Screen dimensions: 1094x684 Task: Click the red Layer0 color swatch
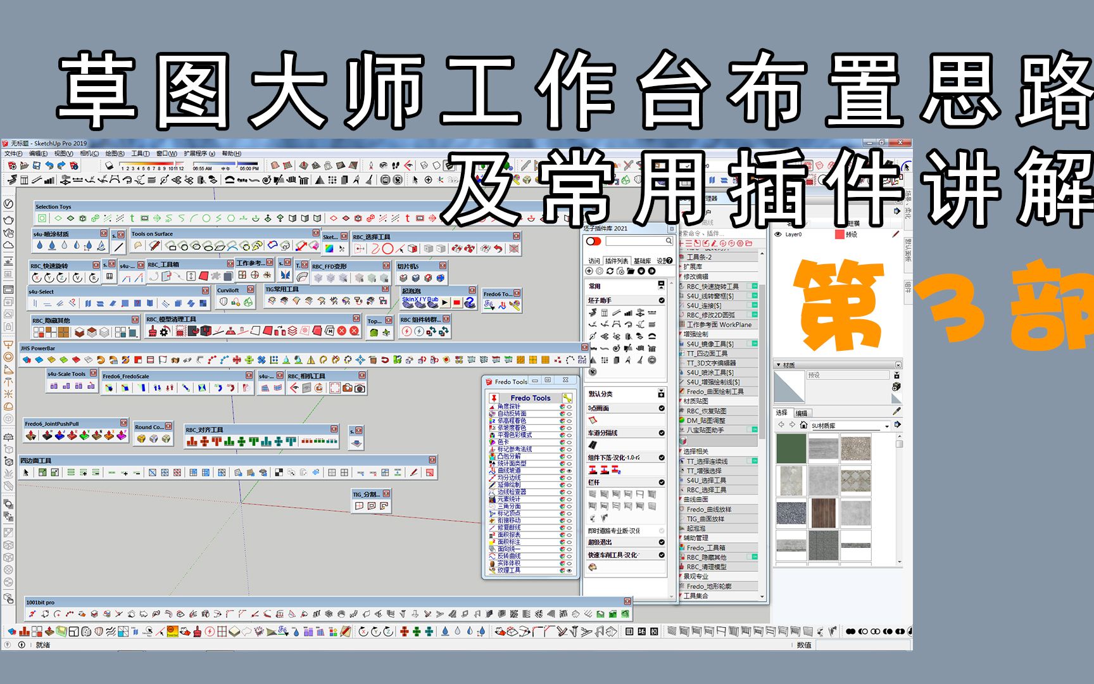839,234
